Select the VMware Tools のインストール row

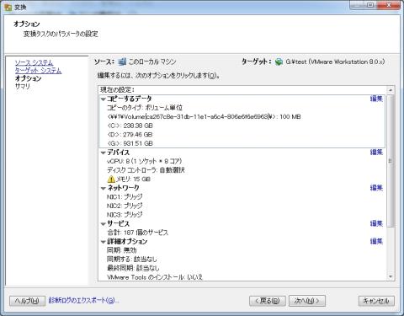click(155, 277)
